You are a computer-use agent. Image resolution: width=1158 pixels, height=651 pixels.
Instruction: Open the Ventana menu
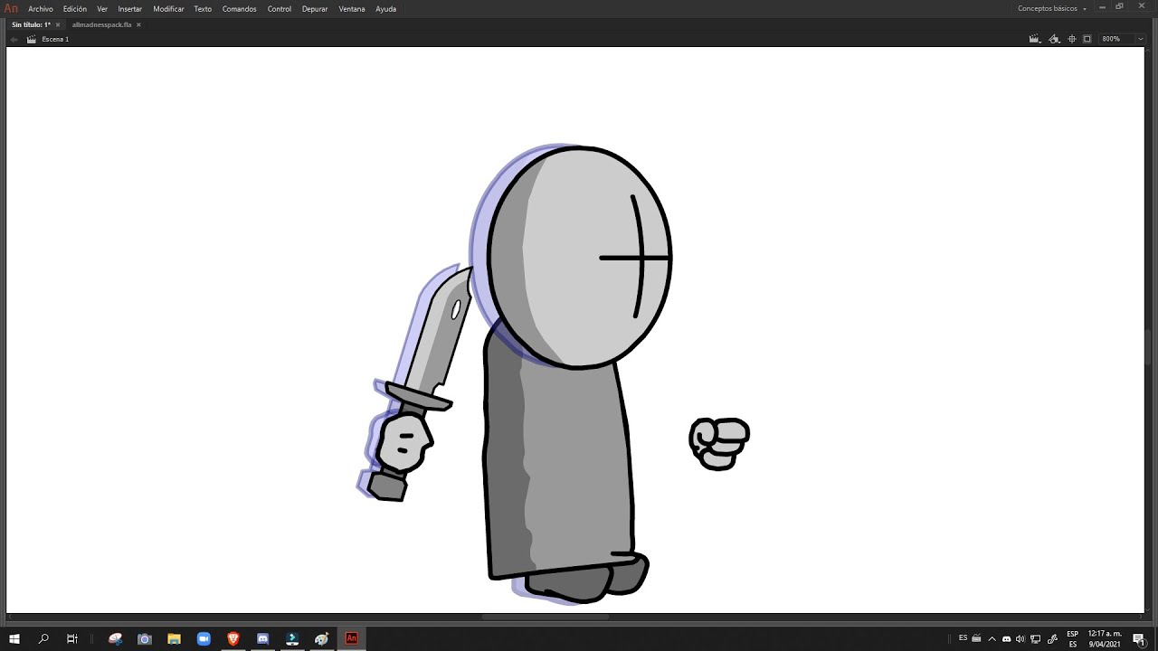tap(352, 8)
